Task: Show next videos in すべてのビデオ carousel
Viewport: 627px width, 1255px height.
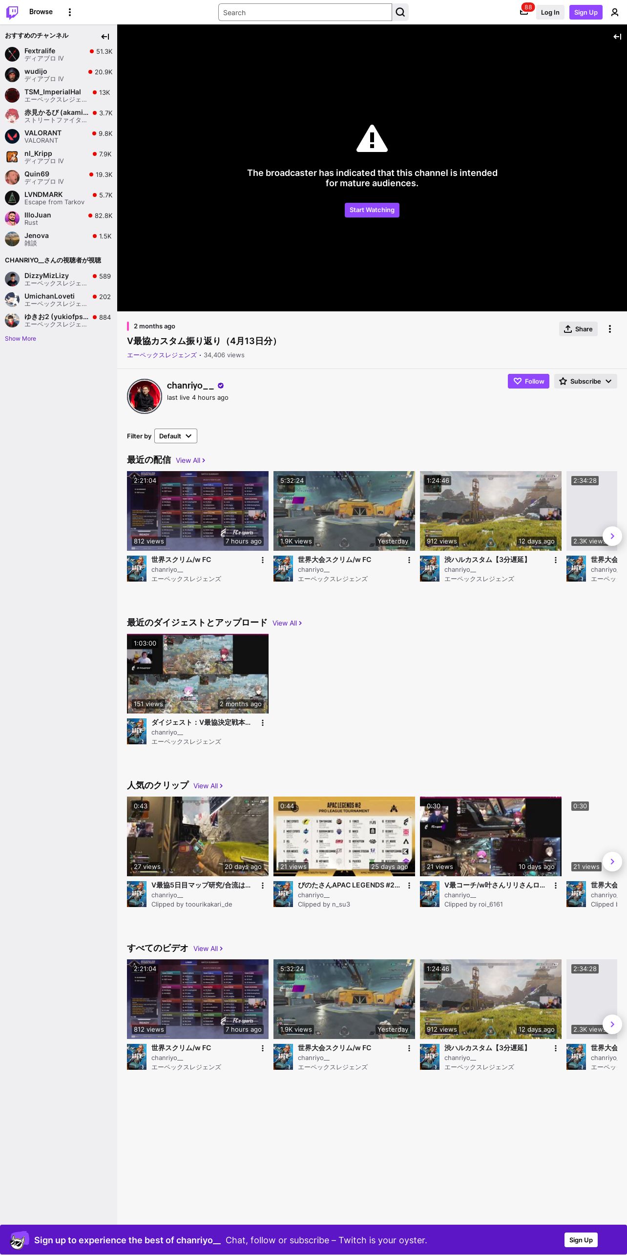Action: pyautogui.click(x=612, y=1024)
